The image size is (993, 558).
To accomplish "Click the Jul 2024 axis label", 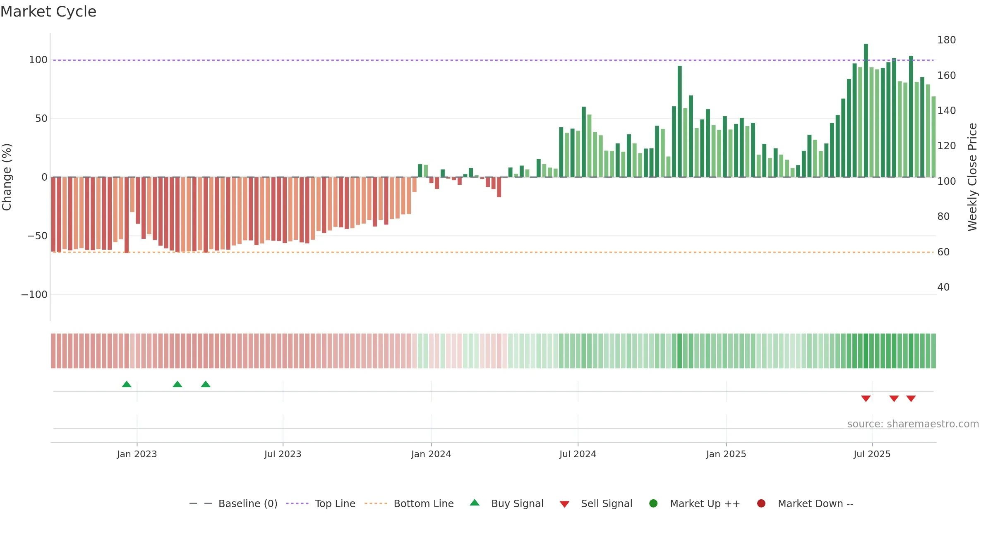I will tap(578, 454).
